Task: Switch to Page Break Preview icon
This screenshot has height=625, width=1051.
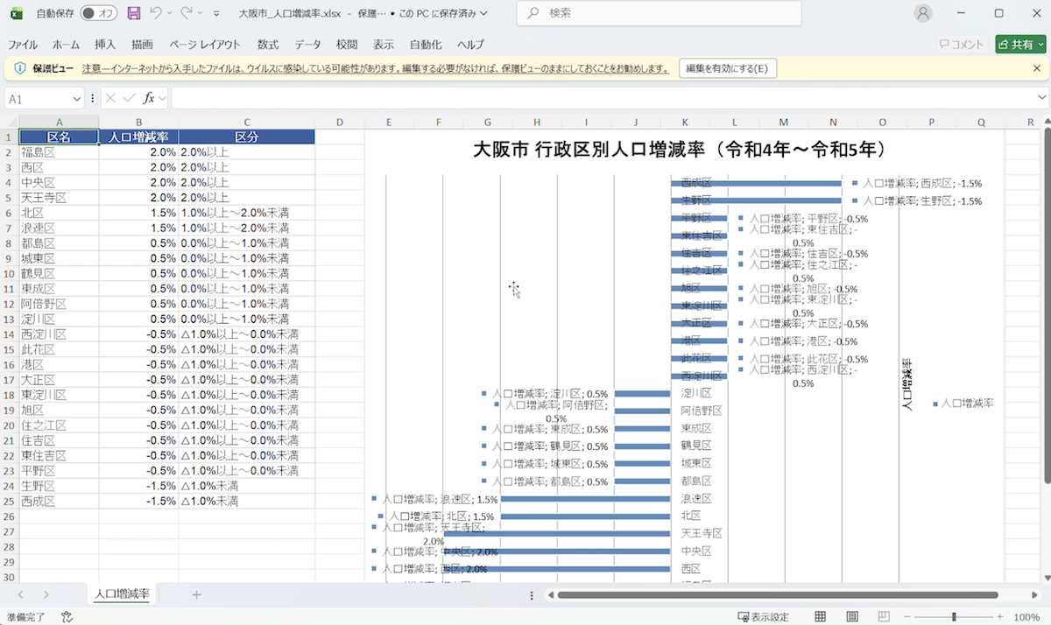Action: pos(885,616)
